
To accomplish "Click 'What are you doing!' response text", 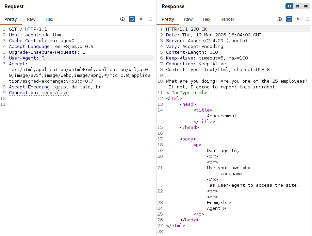I will 192,81.
